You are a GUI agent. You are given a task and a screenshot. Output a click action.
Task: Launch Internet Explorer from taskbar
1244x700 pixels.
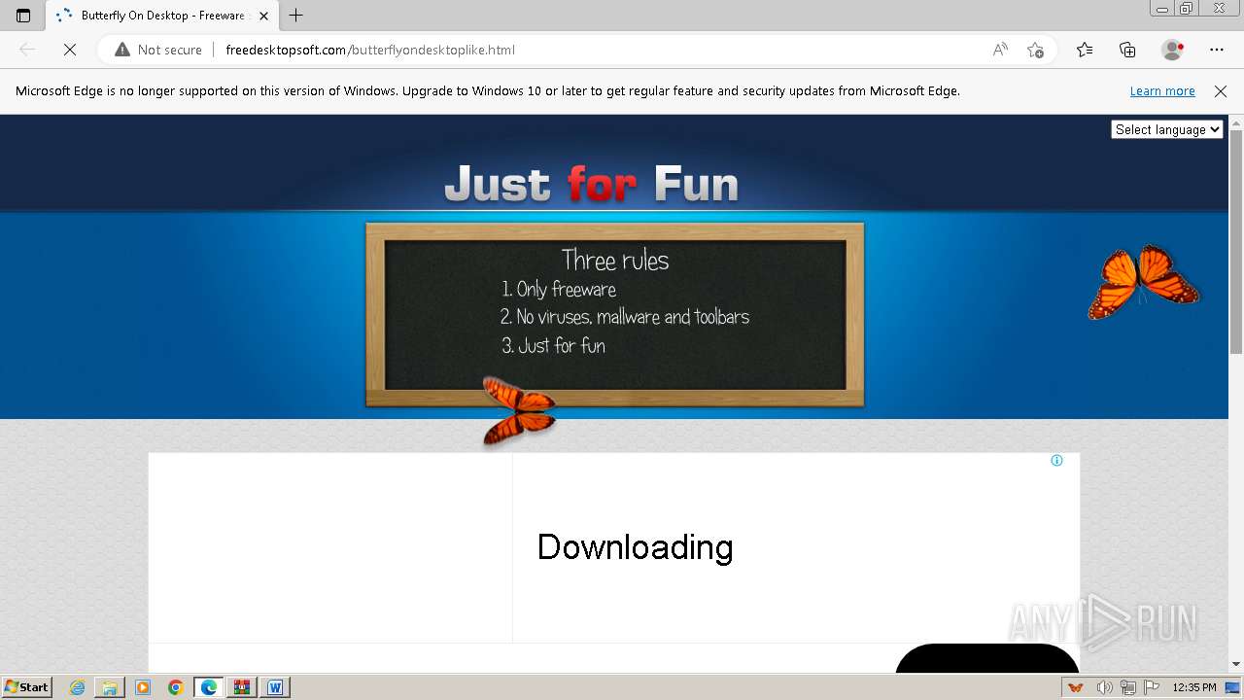78,687
